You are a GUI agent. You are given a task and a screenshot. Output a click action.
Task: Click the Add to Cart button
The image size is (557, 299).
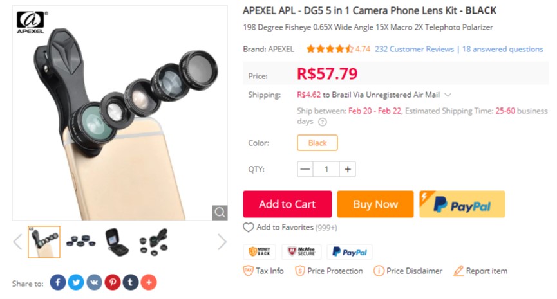[287, 204]
